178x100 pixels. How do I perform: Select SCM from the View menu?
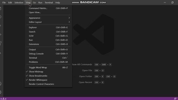pyautogui.click(x=48, y=36)
